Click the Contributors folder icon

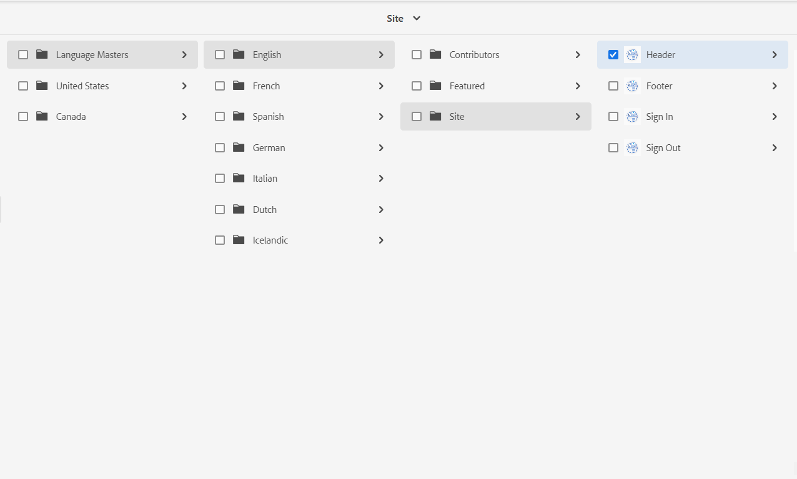435,54
